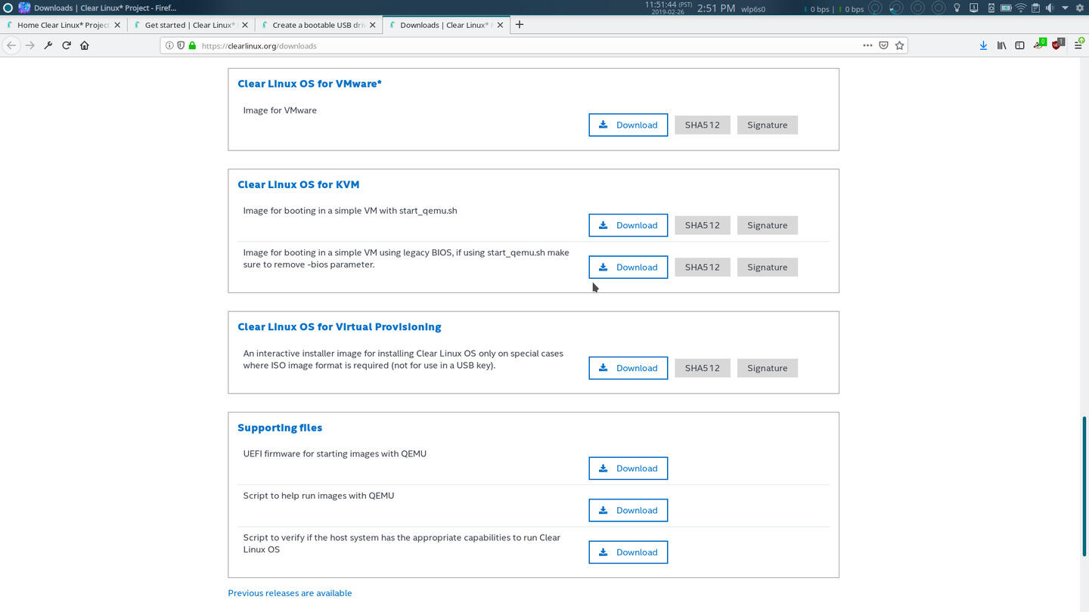
Task: Show site information icon in address bar
Action: tap(169, 45)
